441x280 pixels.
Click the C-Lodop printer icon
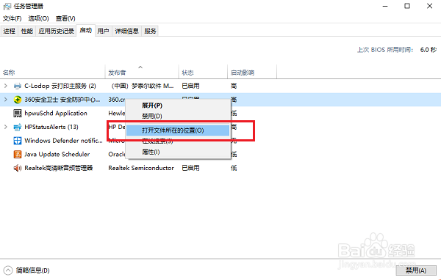[18, 86]
